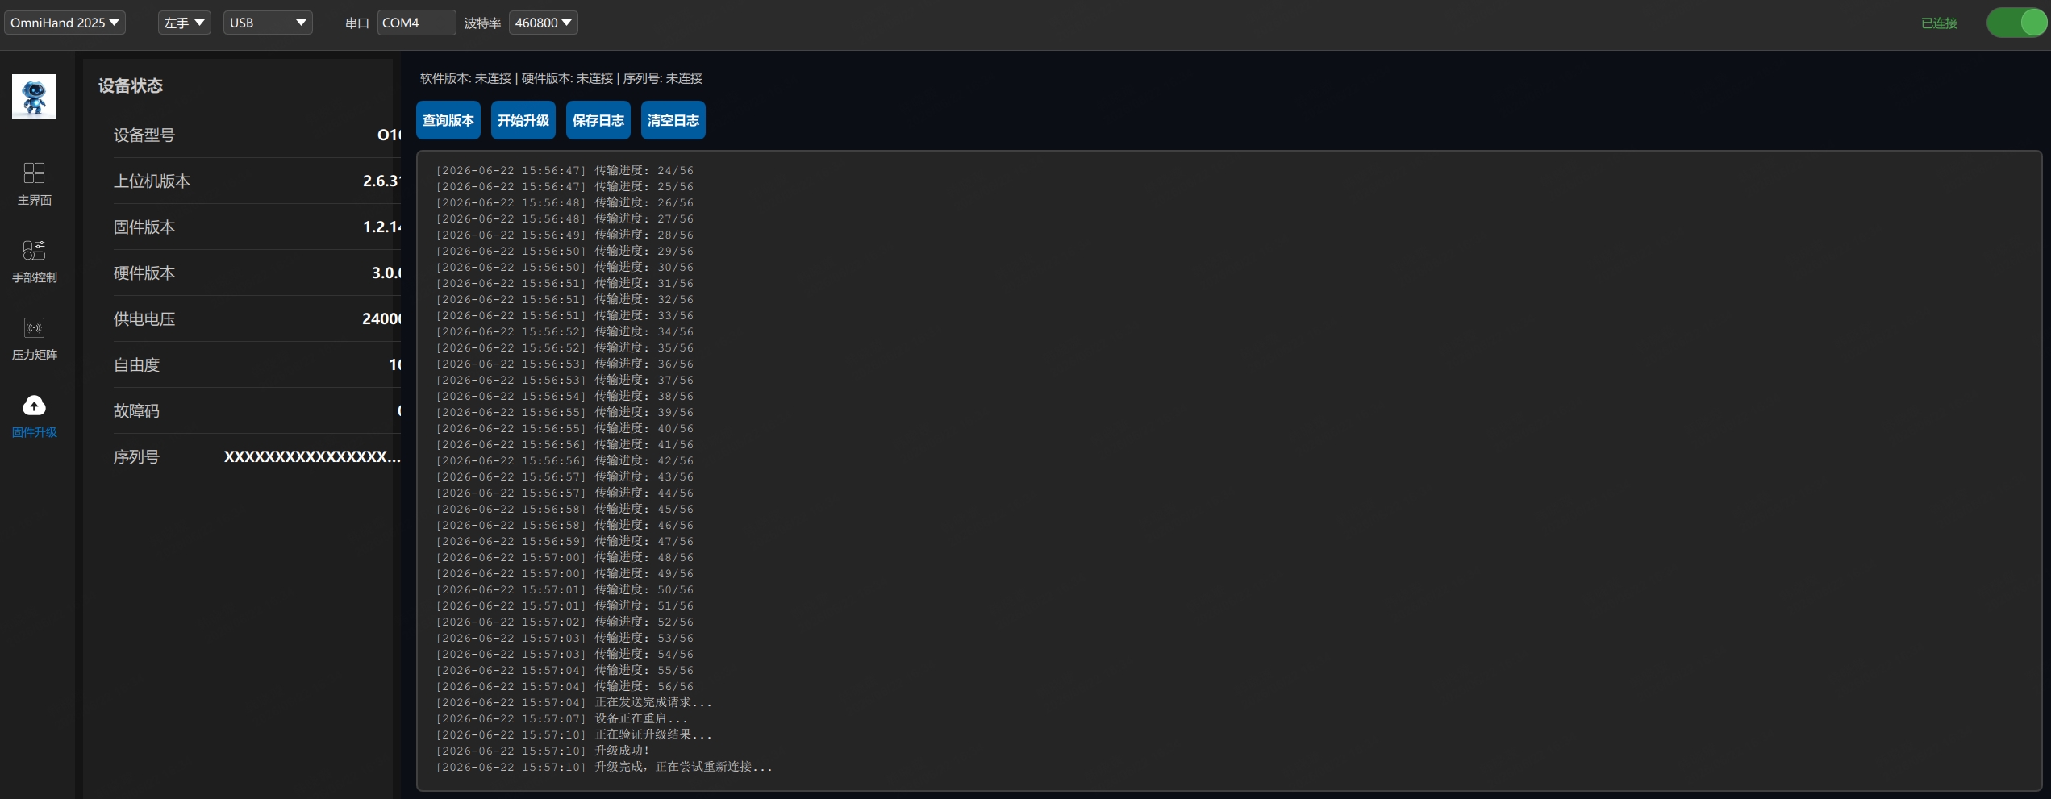Select the 供电电压 row
This screenshot has height=799, width=2051.
[256, 318]
